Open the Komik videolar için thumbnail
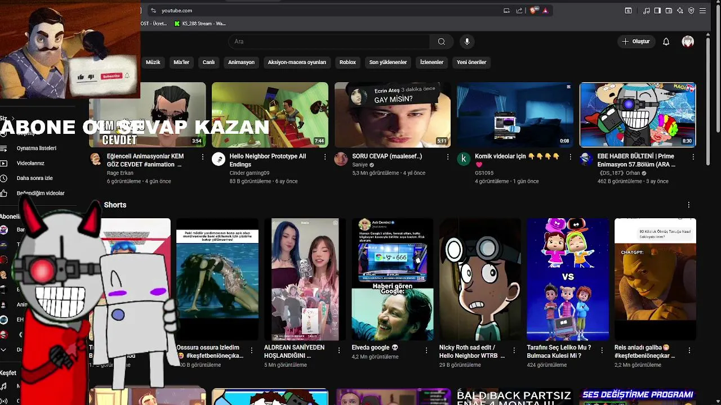This screenshot has height=405, width=721. coord(515,115)
